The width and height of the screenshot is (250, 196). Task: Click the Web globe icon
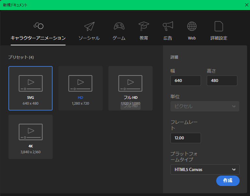coord(192,26)
